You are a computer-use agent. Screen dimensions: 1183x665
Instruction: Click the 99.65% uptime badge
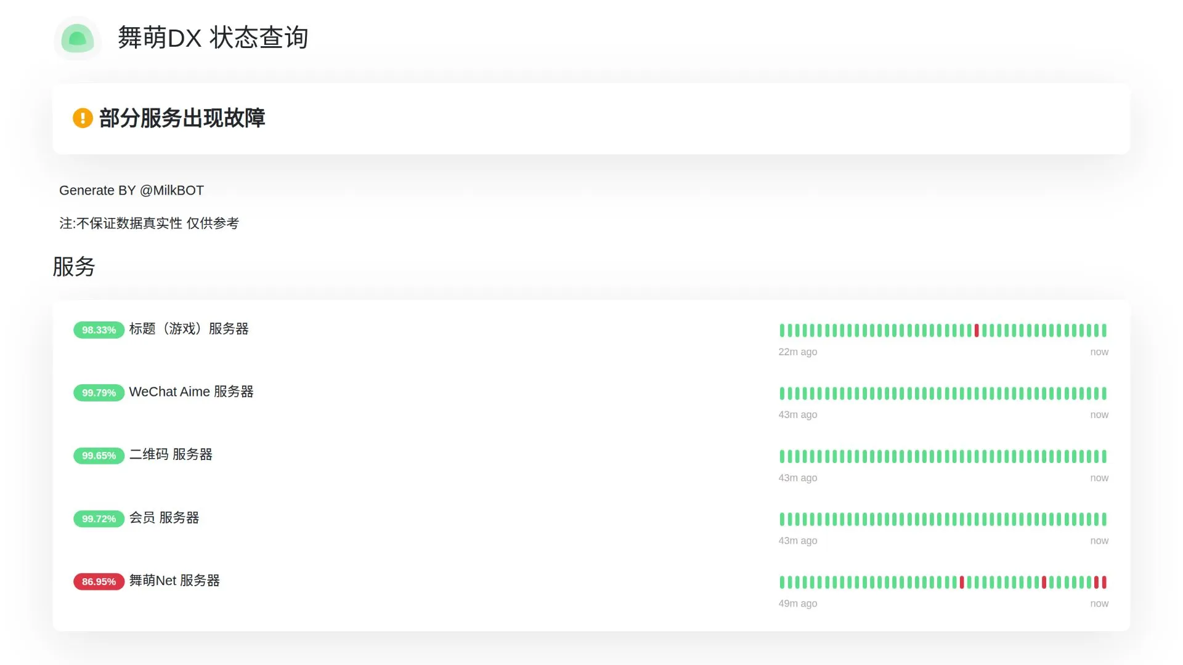[99, 456]
